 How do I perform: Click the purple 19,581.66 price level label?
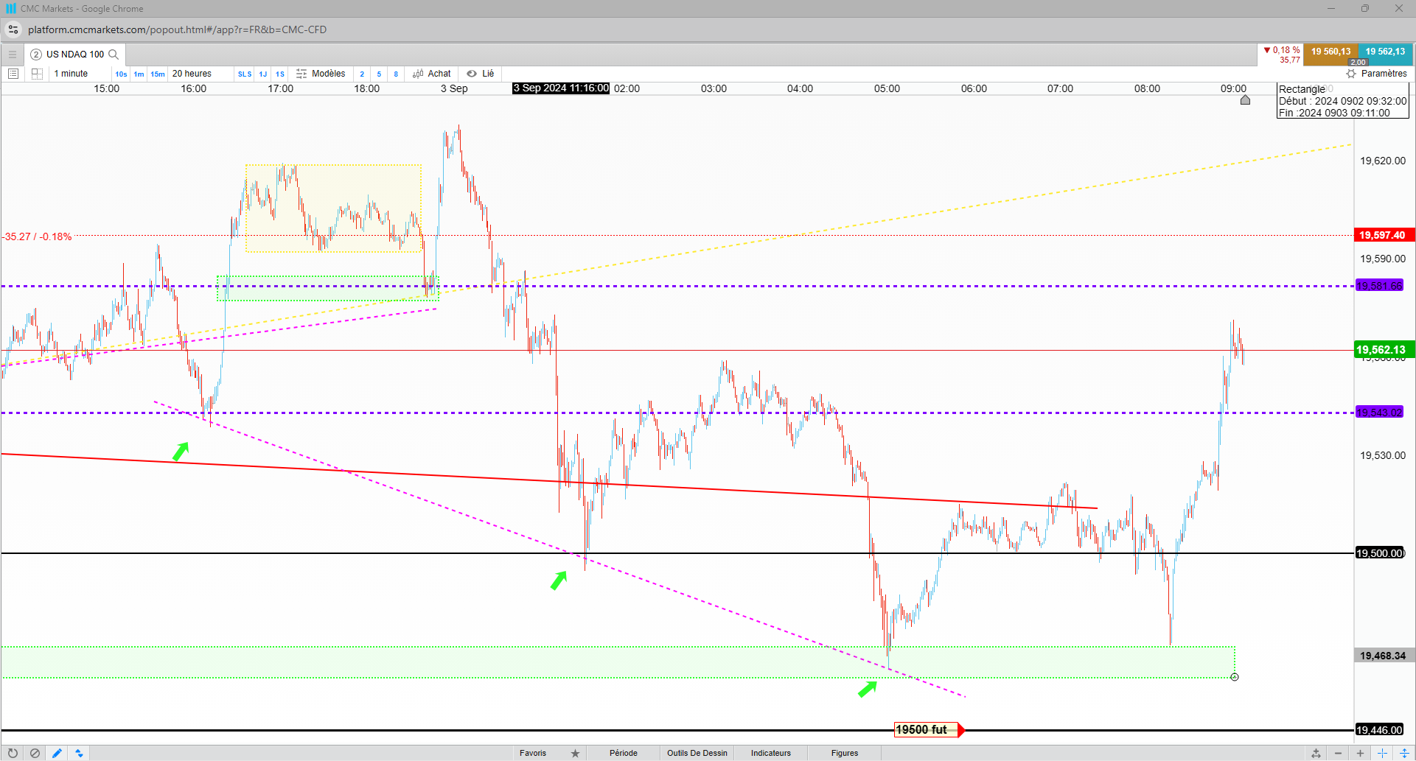click(1380, 286)
